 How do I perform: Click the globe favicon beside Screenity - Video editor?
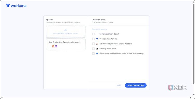[97, 49]
